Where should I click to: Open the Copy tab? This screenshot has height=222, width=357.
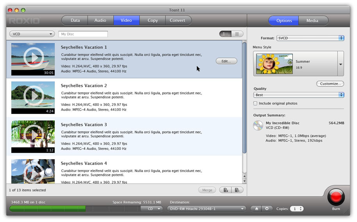click(x=153, y=20)
